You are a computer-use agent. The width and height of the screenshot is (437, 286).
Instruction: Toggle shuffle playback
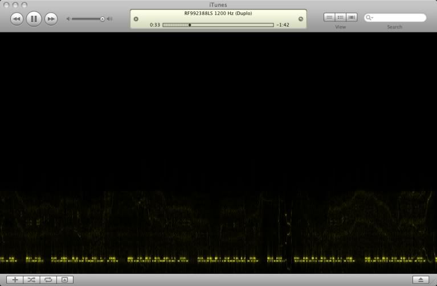[31, 280]
